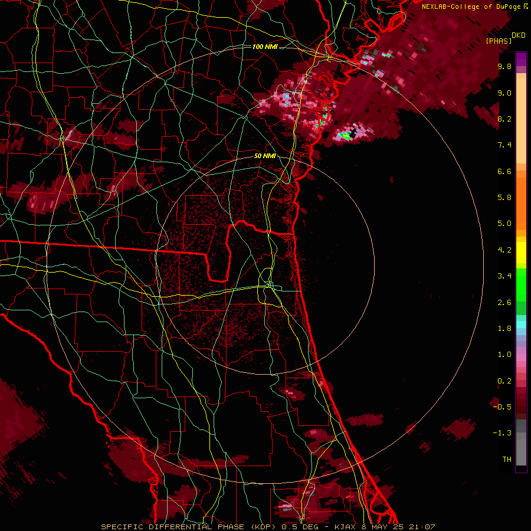Pick the cyan segment of the color bar
The height and width of the screenshot is (531, 531).
click(x=521, y=324)
